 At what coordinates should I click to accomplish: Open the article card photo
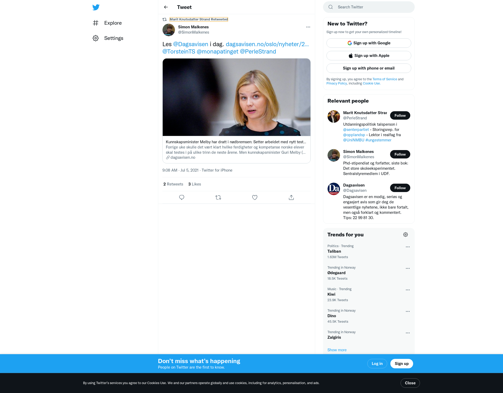click(x=237, y=97)
